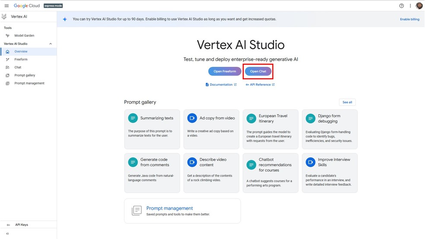Click the Vertex AI Studio section label
Image resolution: width=425 pixels, height=239 pixels.
tap(16, 44)
